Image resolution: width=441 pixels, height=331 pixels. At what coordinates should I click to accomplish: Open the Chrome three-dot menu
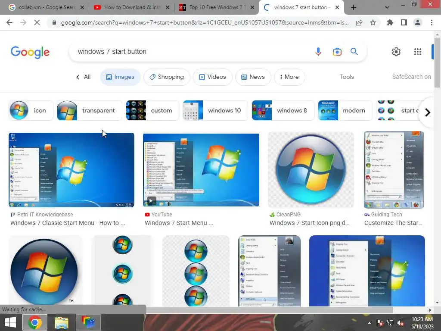tap(432, 22)
